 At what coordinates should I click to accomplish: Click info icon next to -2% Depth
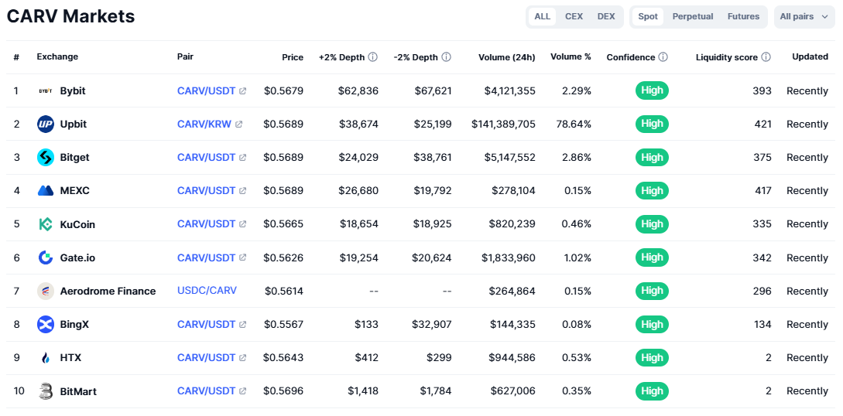(x=446, y=57)
